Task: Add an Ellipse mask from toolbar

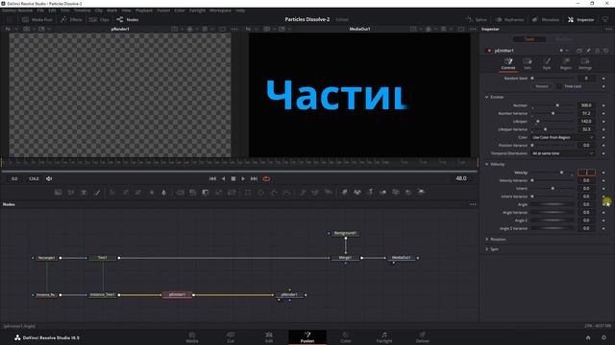Action: tap(260, 193)
